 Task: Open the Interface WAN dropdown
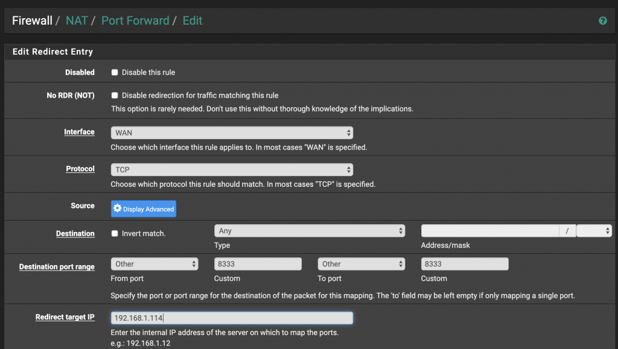click(x=232, y=133)
